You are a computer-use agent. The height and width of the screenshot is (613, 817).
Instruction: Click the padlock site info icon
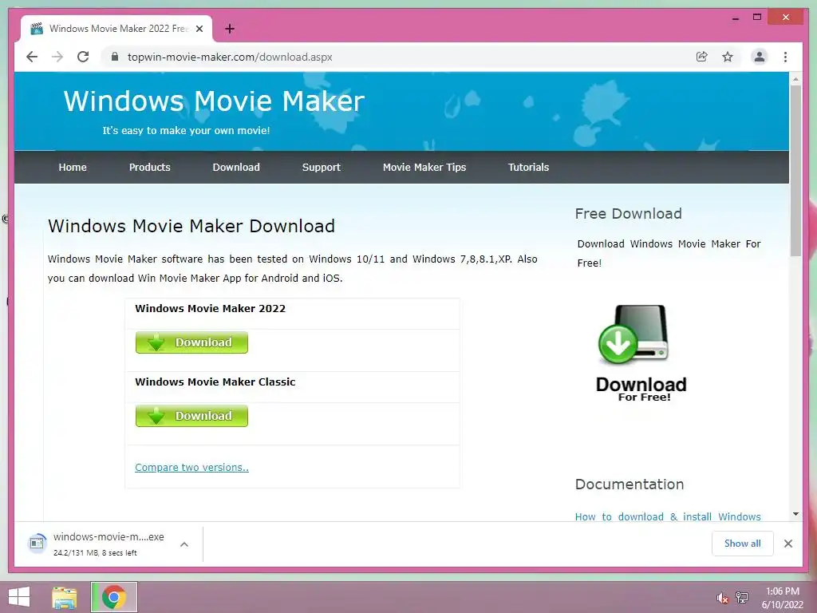(x=115, y=57)
